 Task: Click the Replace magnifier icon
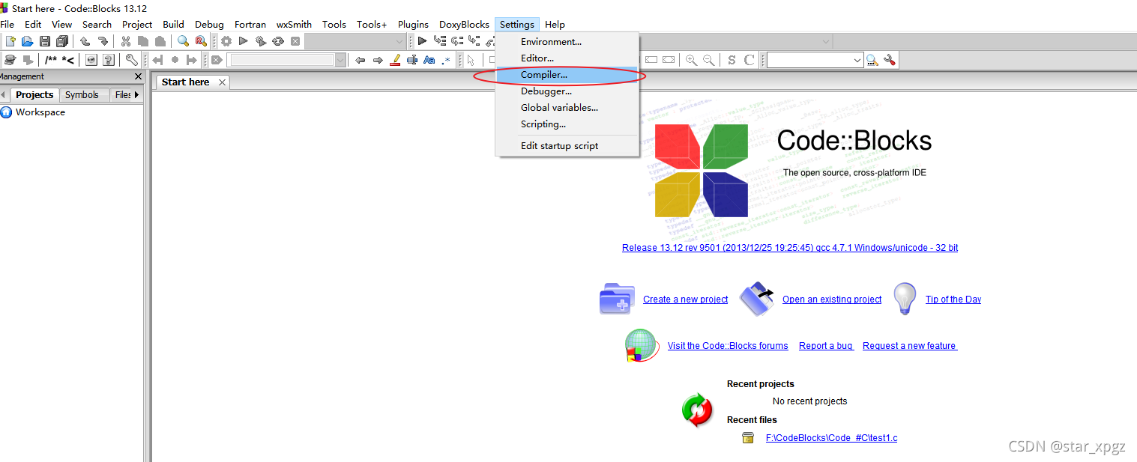coord(201,41)
